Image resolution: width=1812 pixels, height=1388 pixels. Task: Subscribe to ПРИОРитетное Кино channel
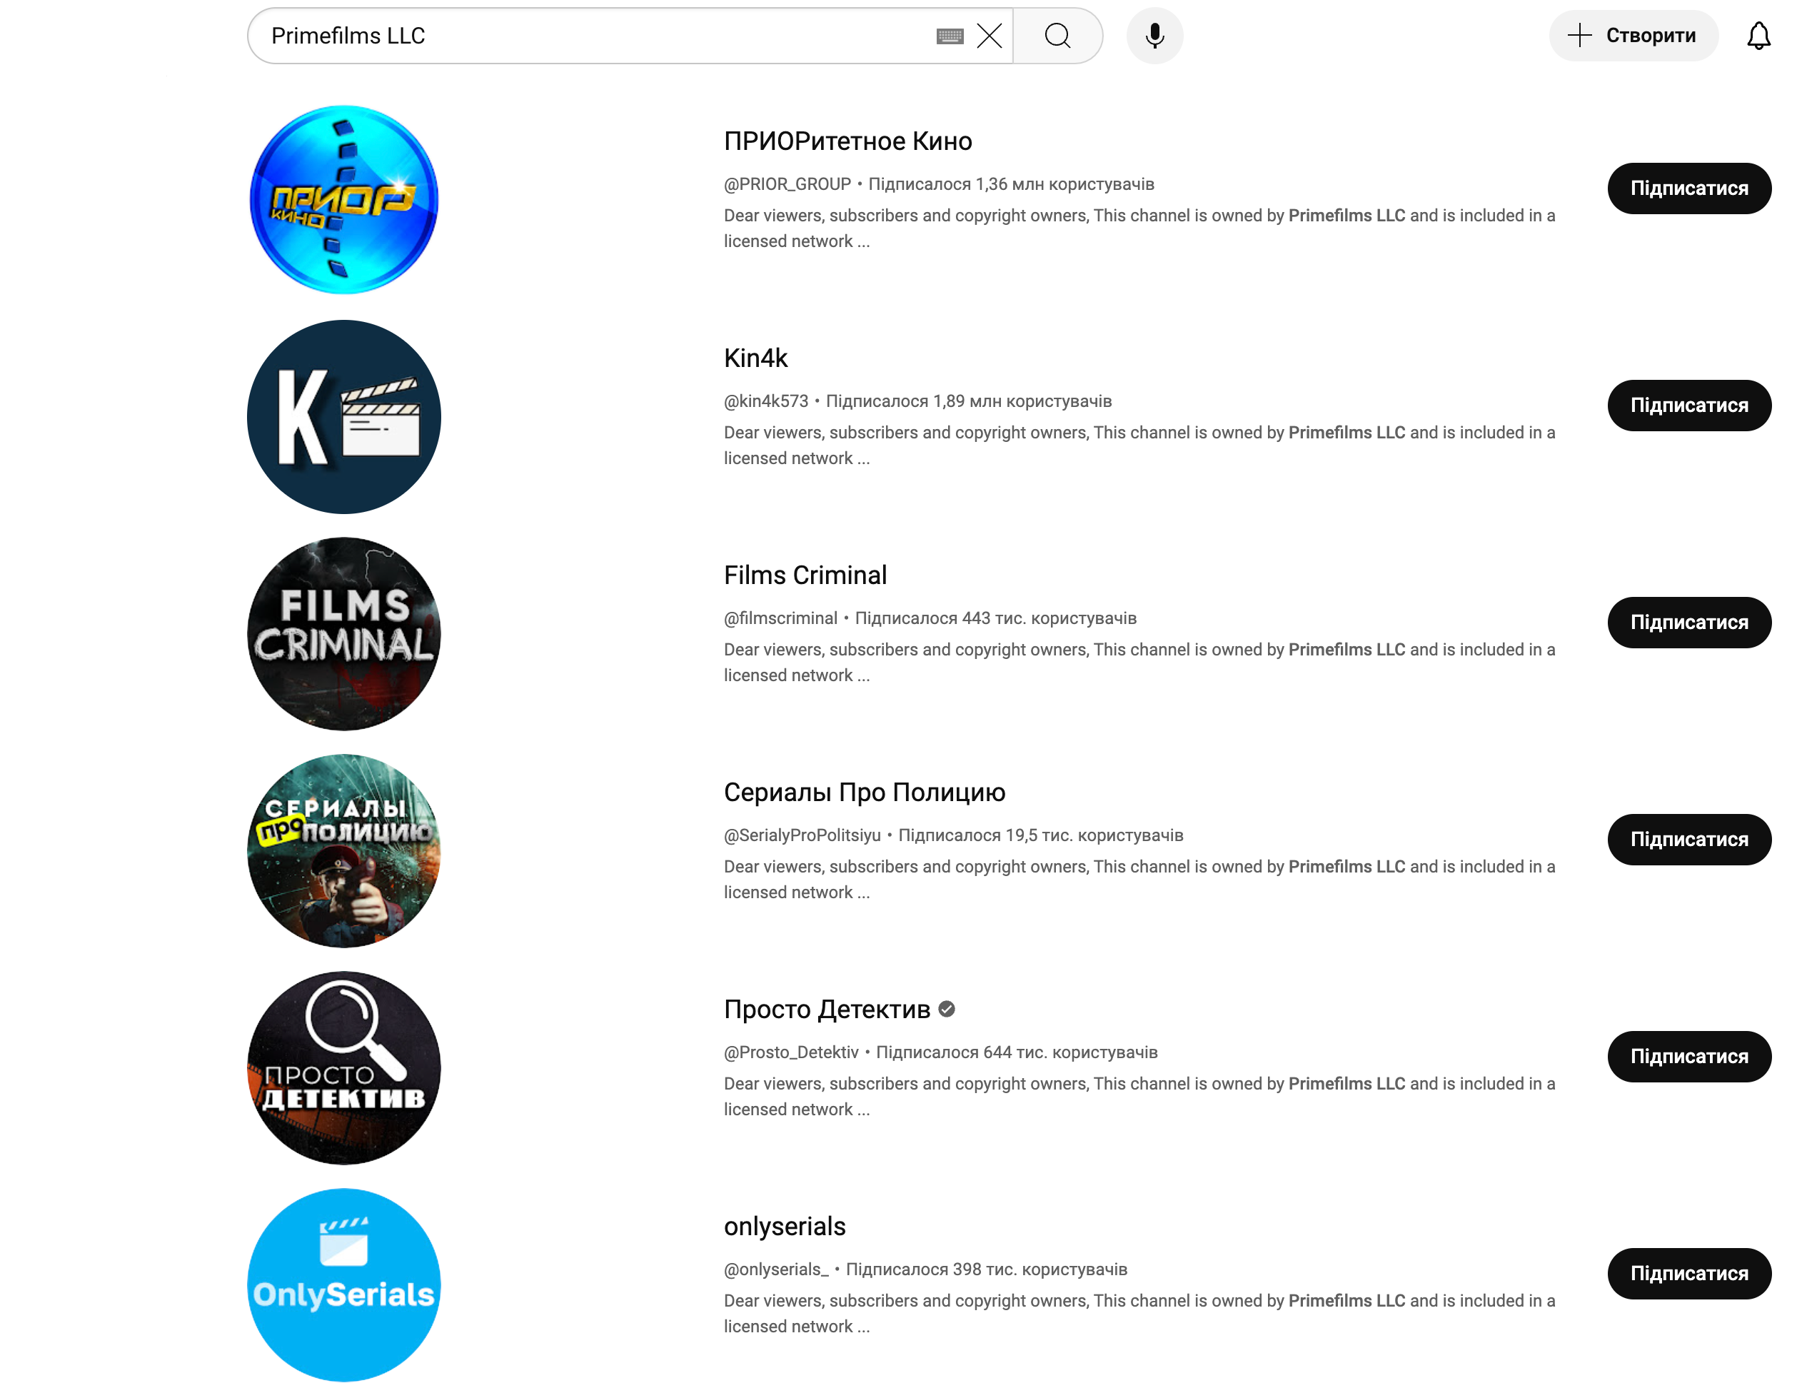(x=1688, y=188)
